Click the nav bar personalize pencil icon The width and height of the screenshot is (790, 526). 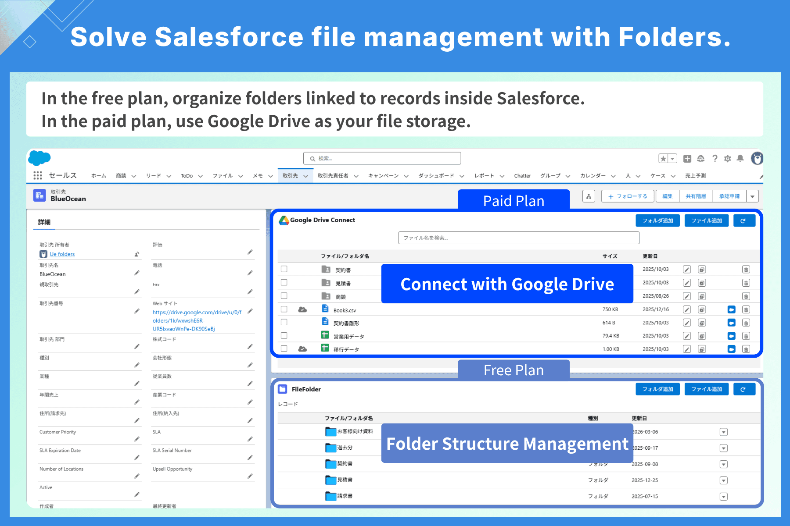[x=761, y=176]
